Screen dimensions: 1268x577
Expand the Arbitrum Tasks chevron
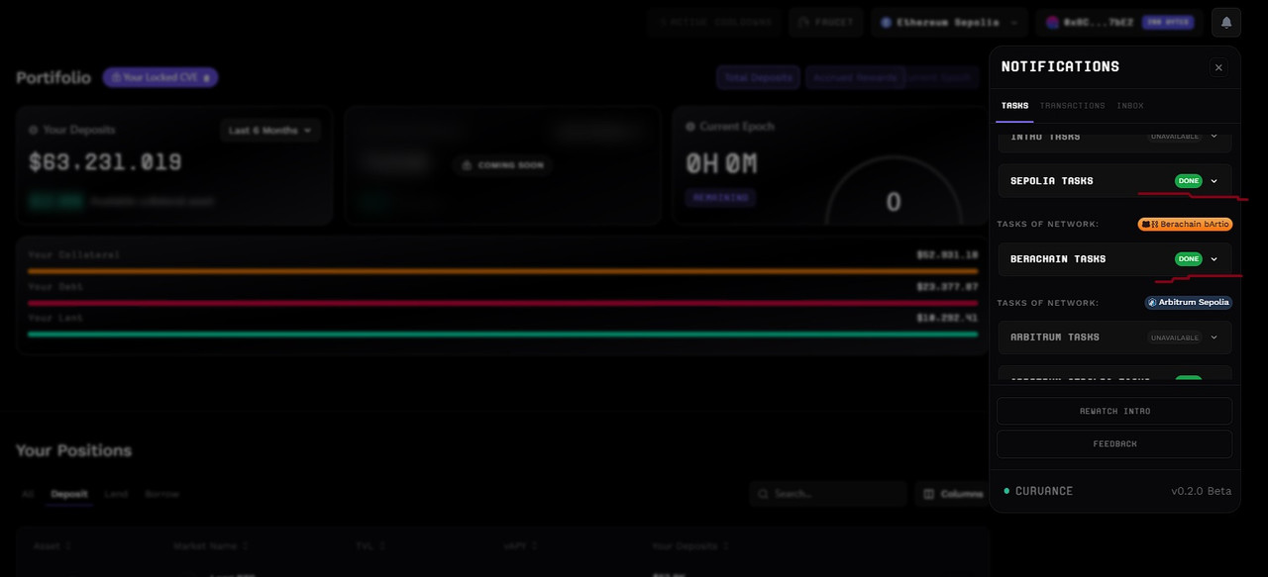click(1214, 337)
